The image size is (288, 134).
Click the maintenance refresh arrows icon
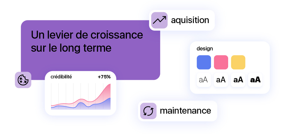point(148,111)
